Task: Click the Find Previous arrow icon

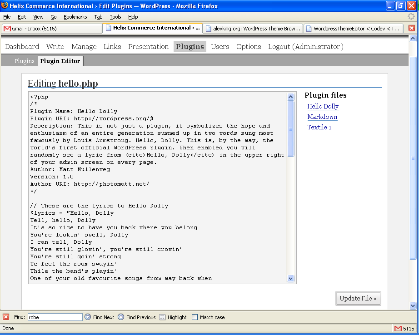Action: (121, 317)
